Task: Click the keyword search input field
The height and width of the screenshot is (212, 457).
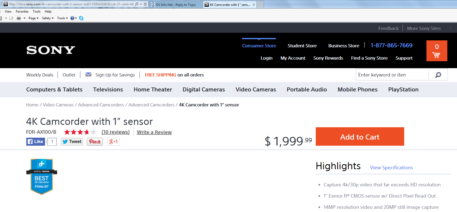Action: (392, 75)
